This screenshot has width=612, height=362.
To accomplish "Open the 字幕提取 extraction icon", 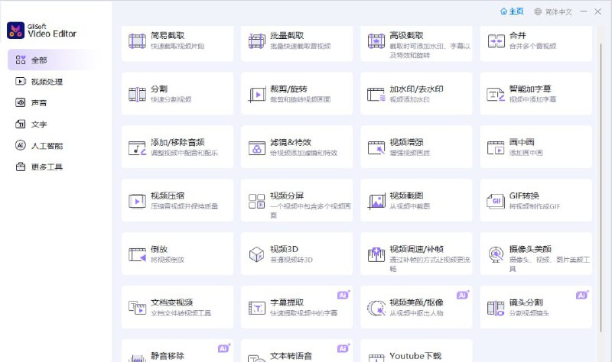I will 257,309.
